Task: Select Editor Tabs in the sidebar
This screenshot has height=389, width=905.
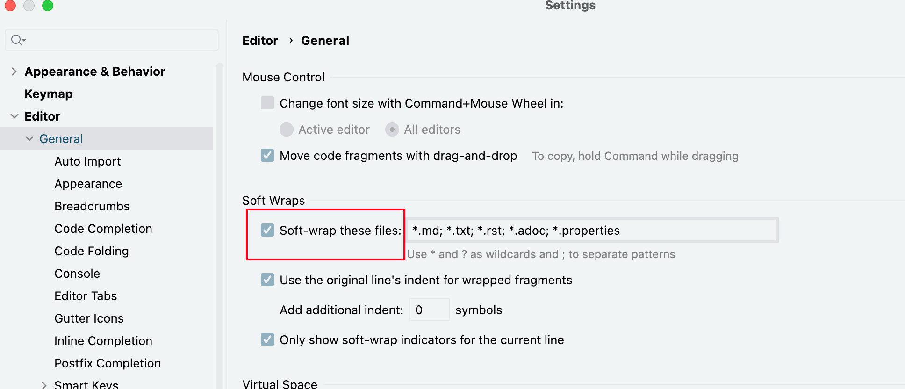Action: (x=86, y=296)
